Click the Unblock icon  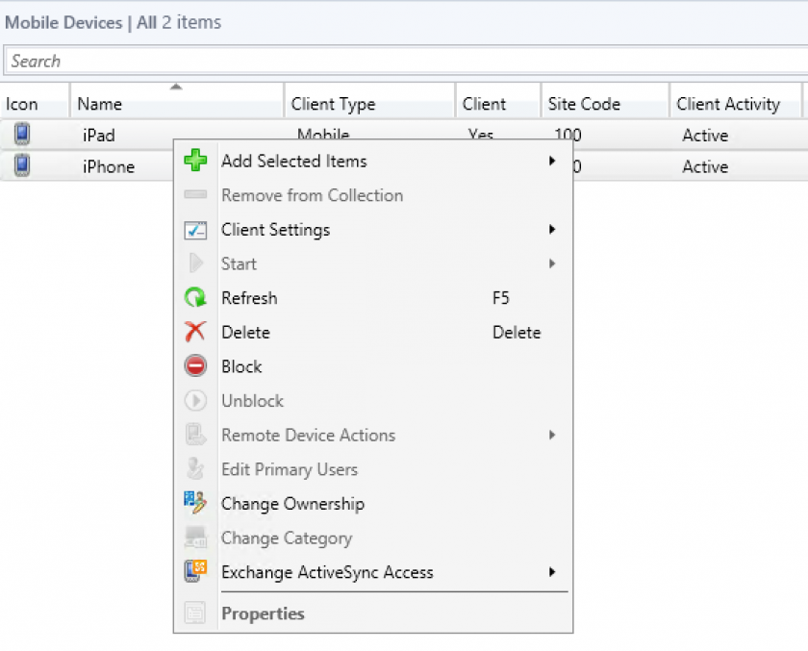coord(196,400)
